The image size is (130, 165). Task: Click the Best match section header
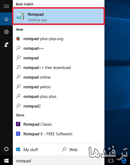point(25,4)
